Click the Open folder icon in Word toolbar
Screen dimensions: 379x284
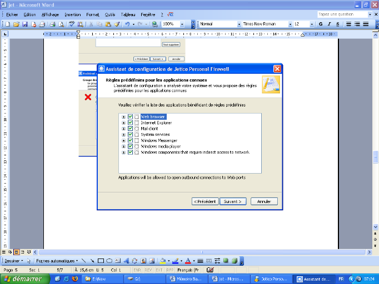(16, 24)
